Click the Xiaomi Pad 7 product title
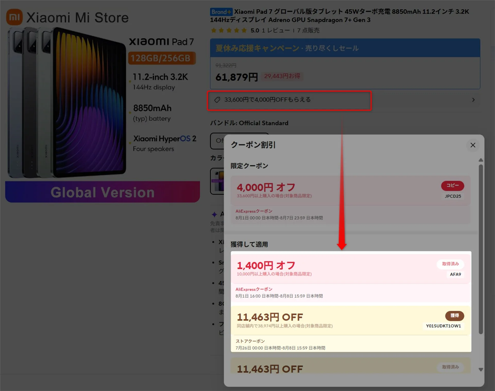Screen dimensions: 495x391 tap(340, 16)
